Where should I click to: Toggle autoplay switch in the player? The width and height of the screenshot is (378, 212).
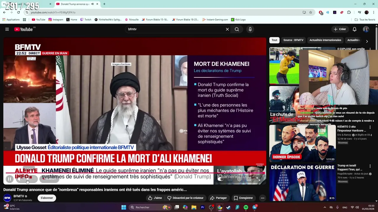[x=221, y=179]
